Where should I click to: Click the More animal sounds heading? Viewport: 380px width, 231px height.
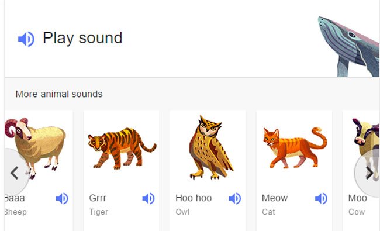[x=59, y=94]
